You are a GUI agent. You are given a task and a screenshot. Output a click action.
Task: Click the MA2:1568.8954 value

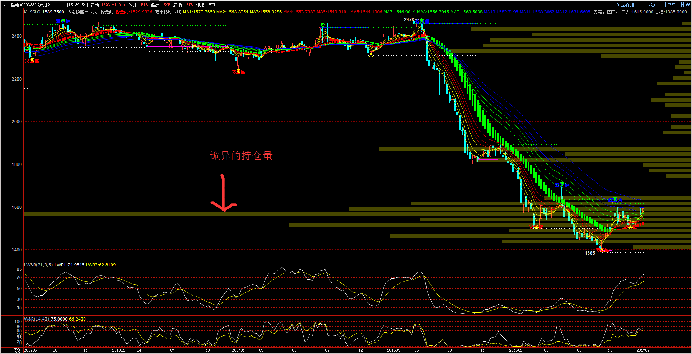(x=232, y=12)
